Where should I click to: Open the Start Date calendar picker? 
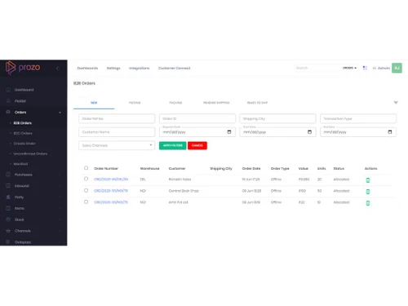point(309,132)
